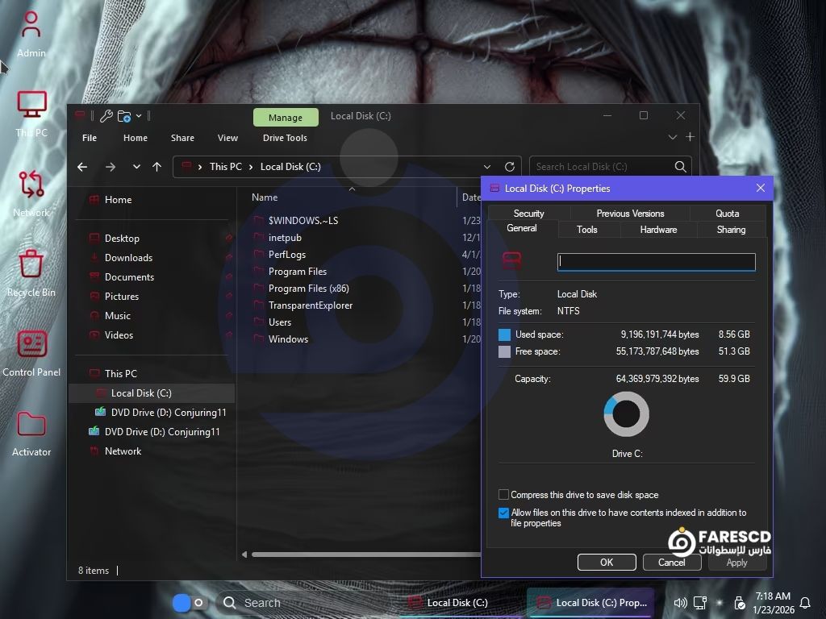Open Customize Quick Access Toolbar dropdown
Screen dimensions: 826x619
[139, 116]
